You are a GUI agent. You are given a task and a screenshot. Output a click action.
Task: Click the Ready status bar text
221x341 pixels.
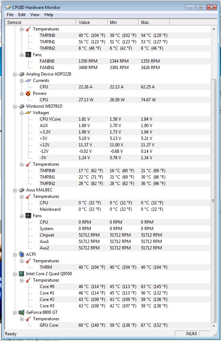pyautogui.click(x=11, y=334)
